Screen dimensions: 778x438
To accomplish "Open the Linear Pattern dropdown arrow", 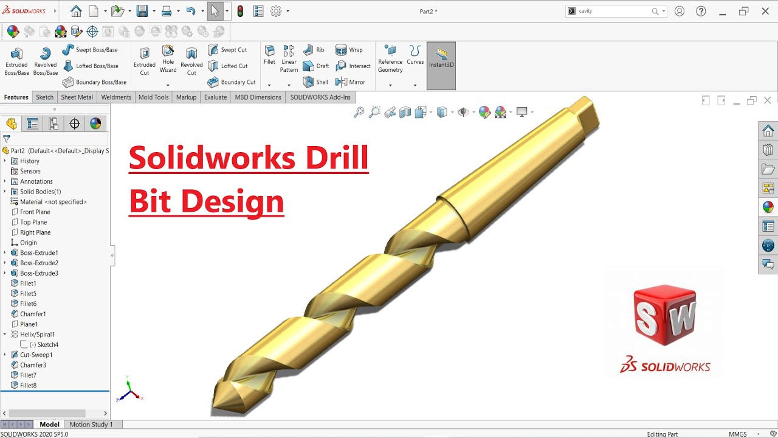I will (x=289, y=86).
